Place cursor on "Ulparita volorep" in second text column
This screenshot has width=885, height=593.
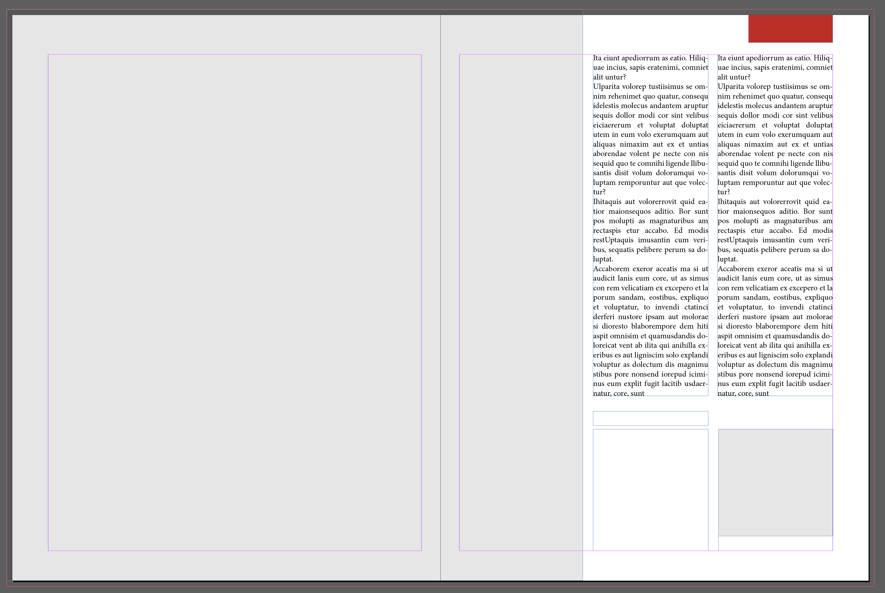pos(744,87)
